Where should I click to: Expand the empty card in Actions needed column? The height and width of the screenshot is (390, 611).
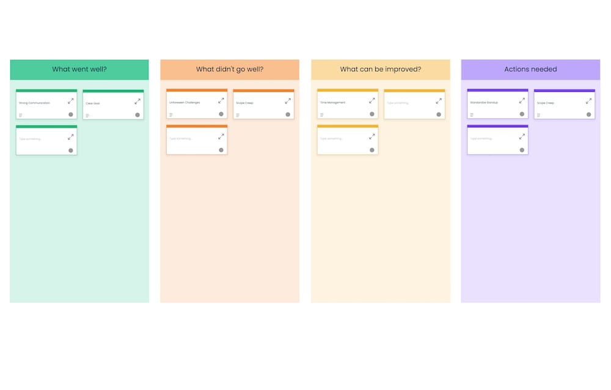(522, 138)
